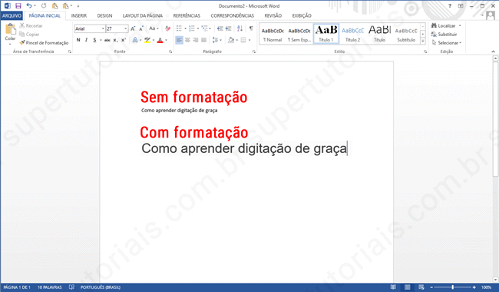Click Recortar (cut) in the clipboard group
Image resolution: width=499 pixels, height=292 pixels.
pos(31,26)
